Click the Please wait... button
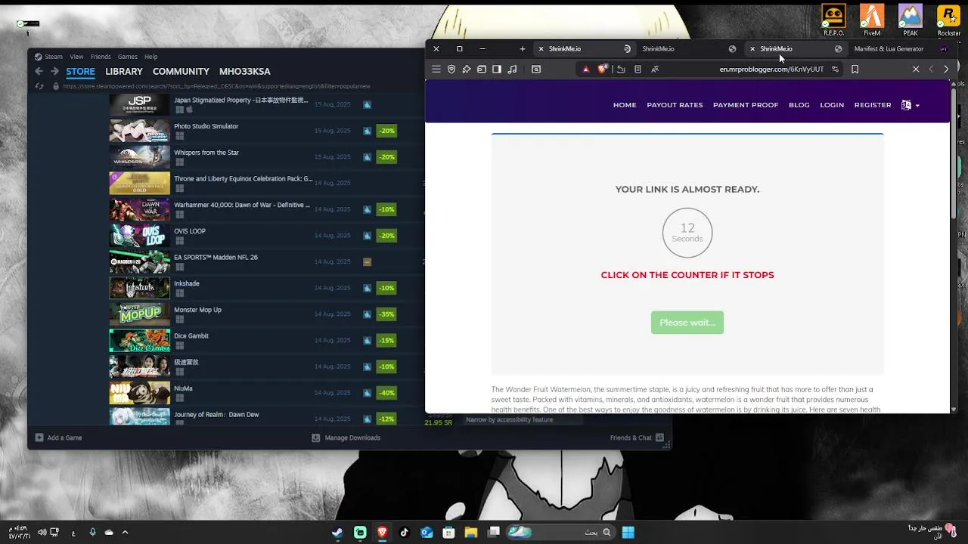 pos(687,323)
